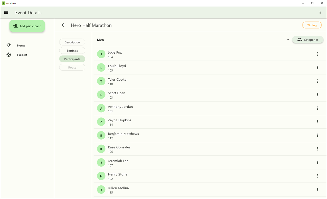Click the Add participant button
Image resolution: width=327 pixels, height=199 pixels.
point(27,26)
